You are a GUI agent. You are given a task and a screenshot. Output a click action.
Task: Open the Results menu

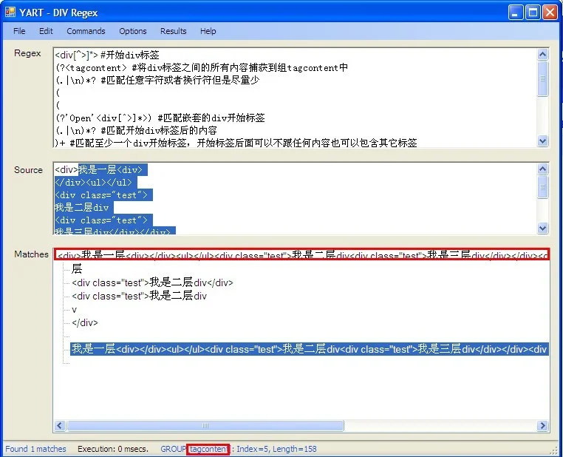pos(174,31)
